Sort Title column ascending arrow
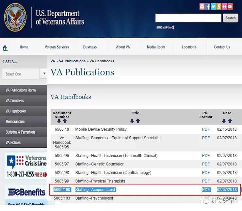Image resolution: width=242 pixels, height=211 pixels. tap(138, 121)
